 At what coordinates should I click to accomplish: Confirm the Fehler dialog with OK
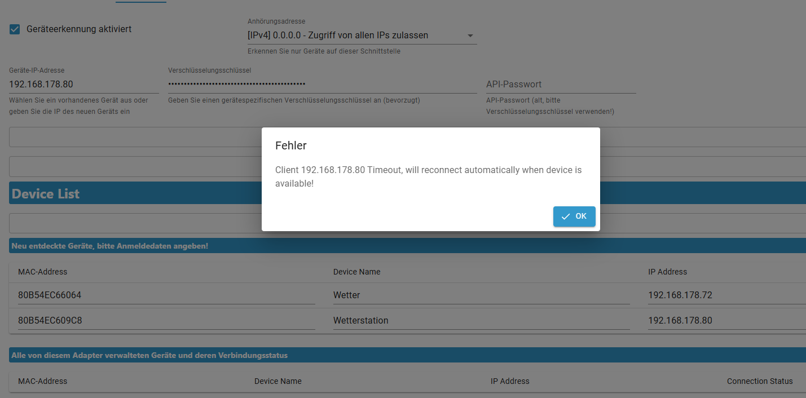tap(574, 216)
